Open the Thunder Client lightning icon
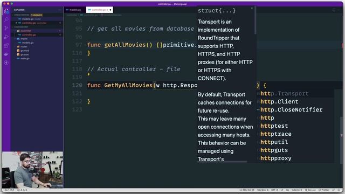 (6, 63)
